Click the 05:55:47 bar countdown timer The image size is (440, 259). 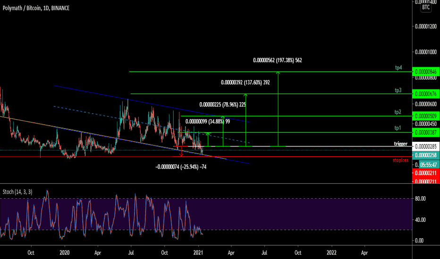click(429, 165)
